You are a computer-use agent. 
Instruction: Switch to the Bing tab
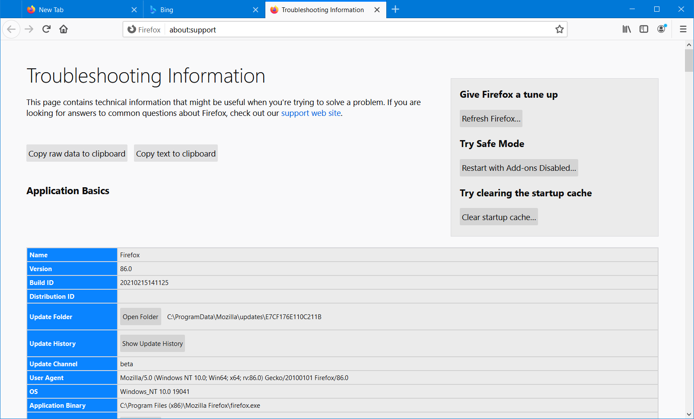click(204, 10)
